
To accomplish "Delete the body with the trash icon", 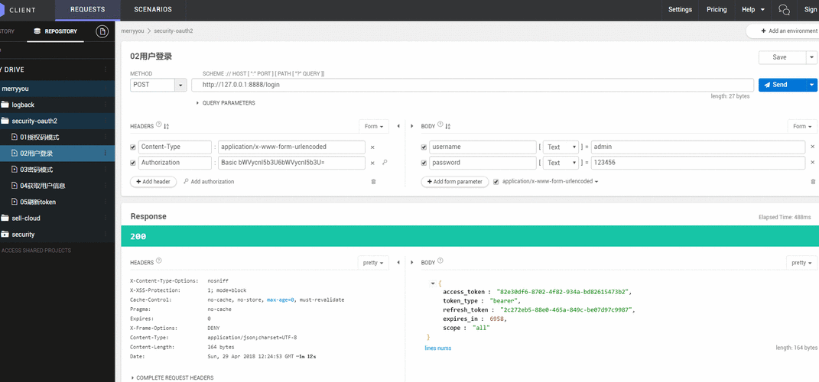I will pos(813,181).
